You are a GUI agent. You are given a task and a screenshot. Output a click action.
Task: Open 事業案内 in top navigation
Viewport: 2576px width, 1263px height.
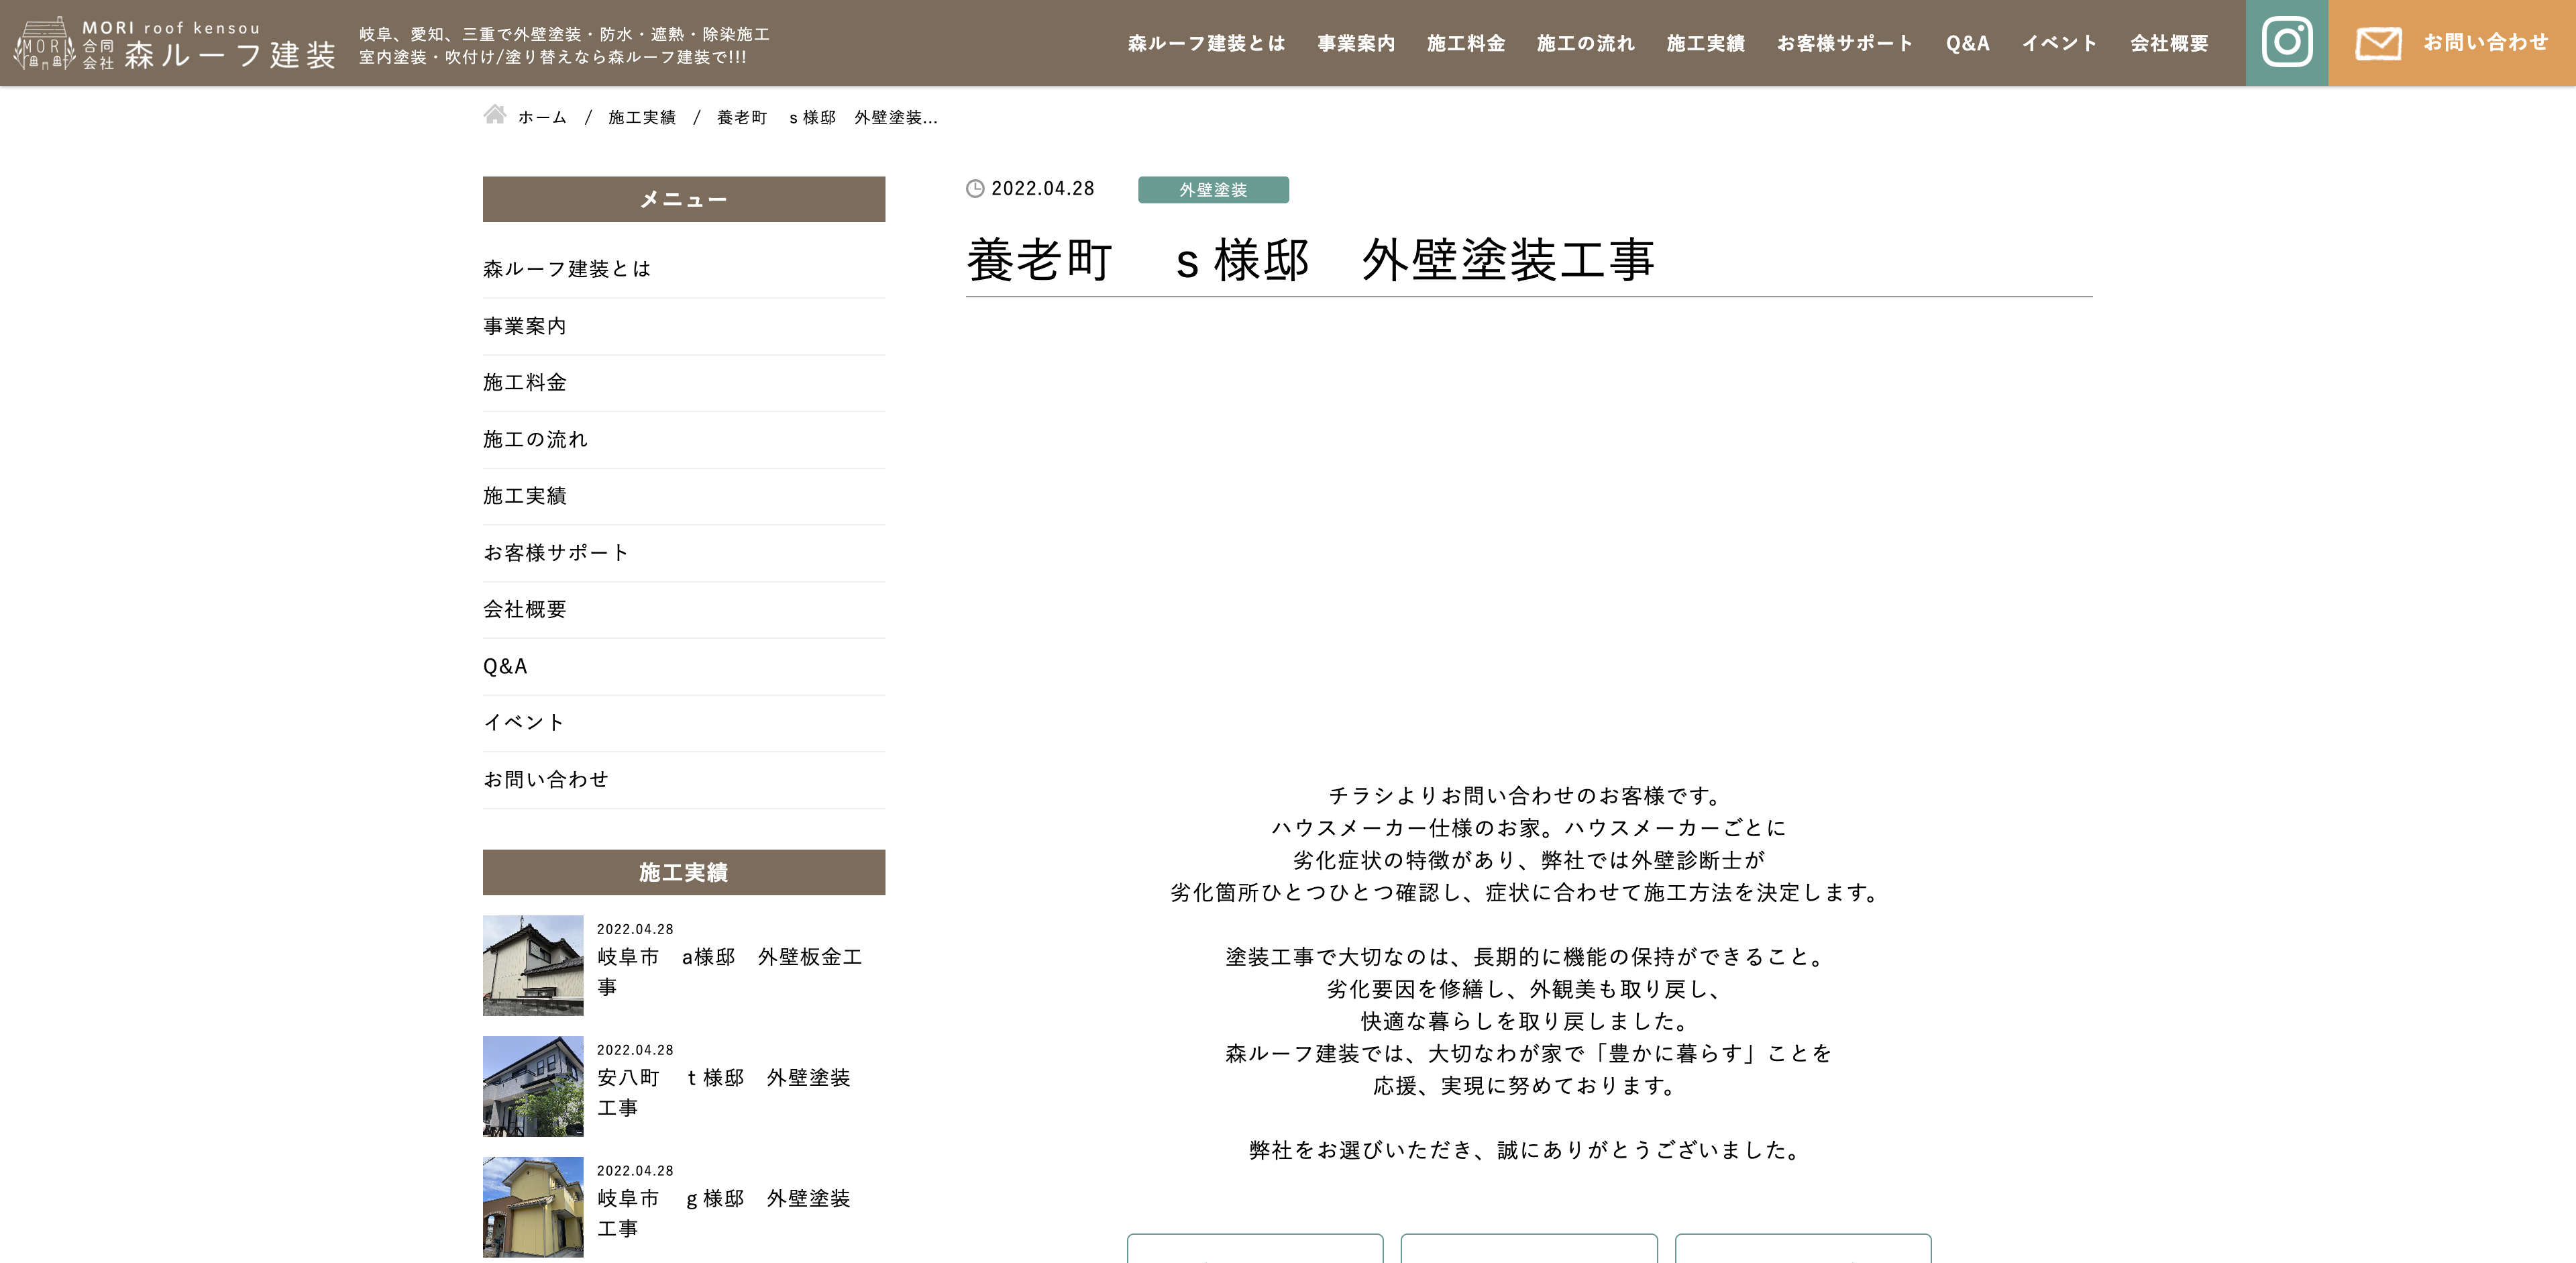1356,43
